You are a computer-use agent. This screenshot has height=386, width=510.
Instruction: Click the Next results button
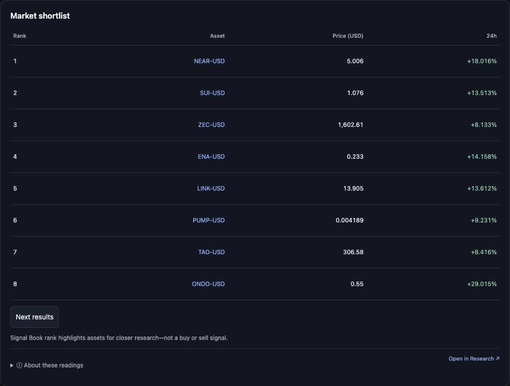pos(34,317)
